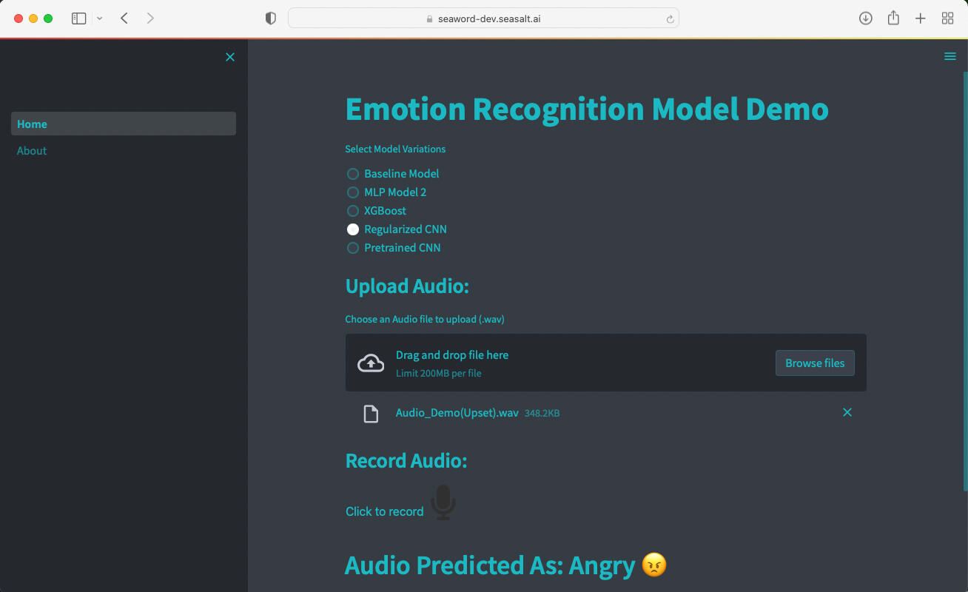Click the 'Limit 200MB per file' text
This screenshot has width=968, height=592.
click(439, 373)
